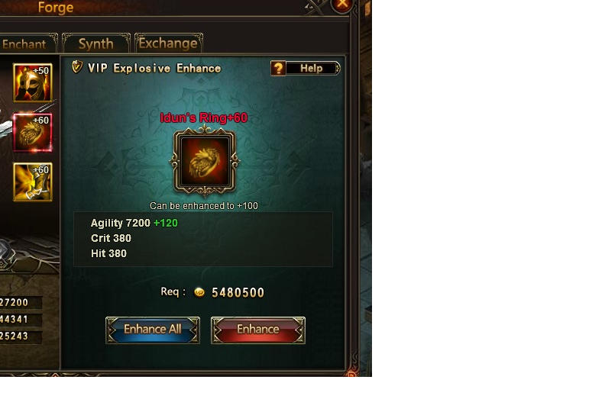Viewport: 605px width, 412px height.
Task: Click the Agility 7200 +120 stat line
Action: [134, 223]
